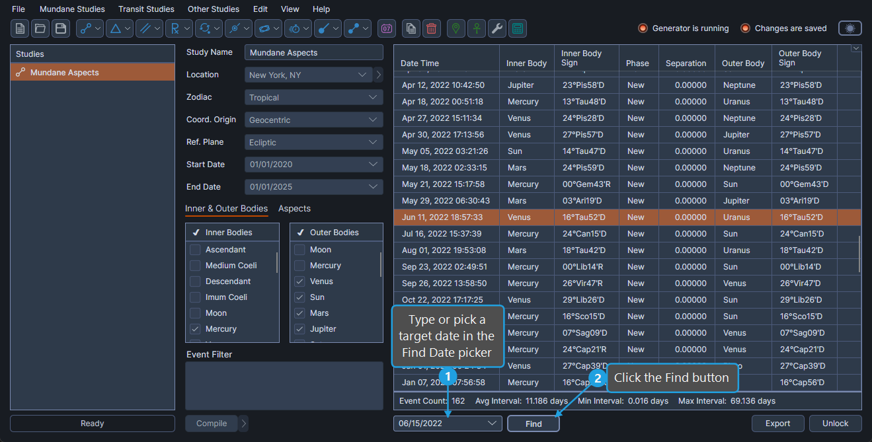Image resolution: width=872 pixels, height=442 pixels.
Task: Click the green calculator icon
Action: click(x=518, y=28)
